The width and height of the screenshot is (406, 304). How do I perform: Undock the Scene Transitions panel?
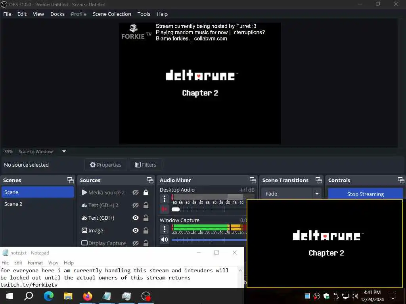tap(319, 180)
